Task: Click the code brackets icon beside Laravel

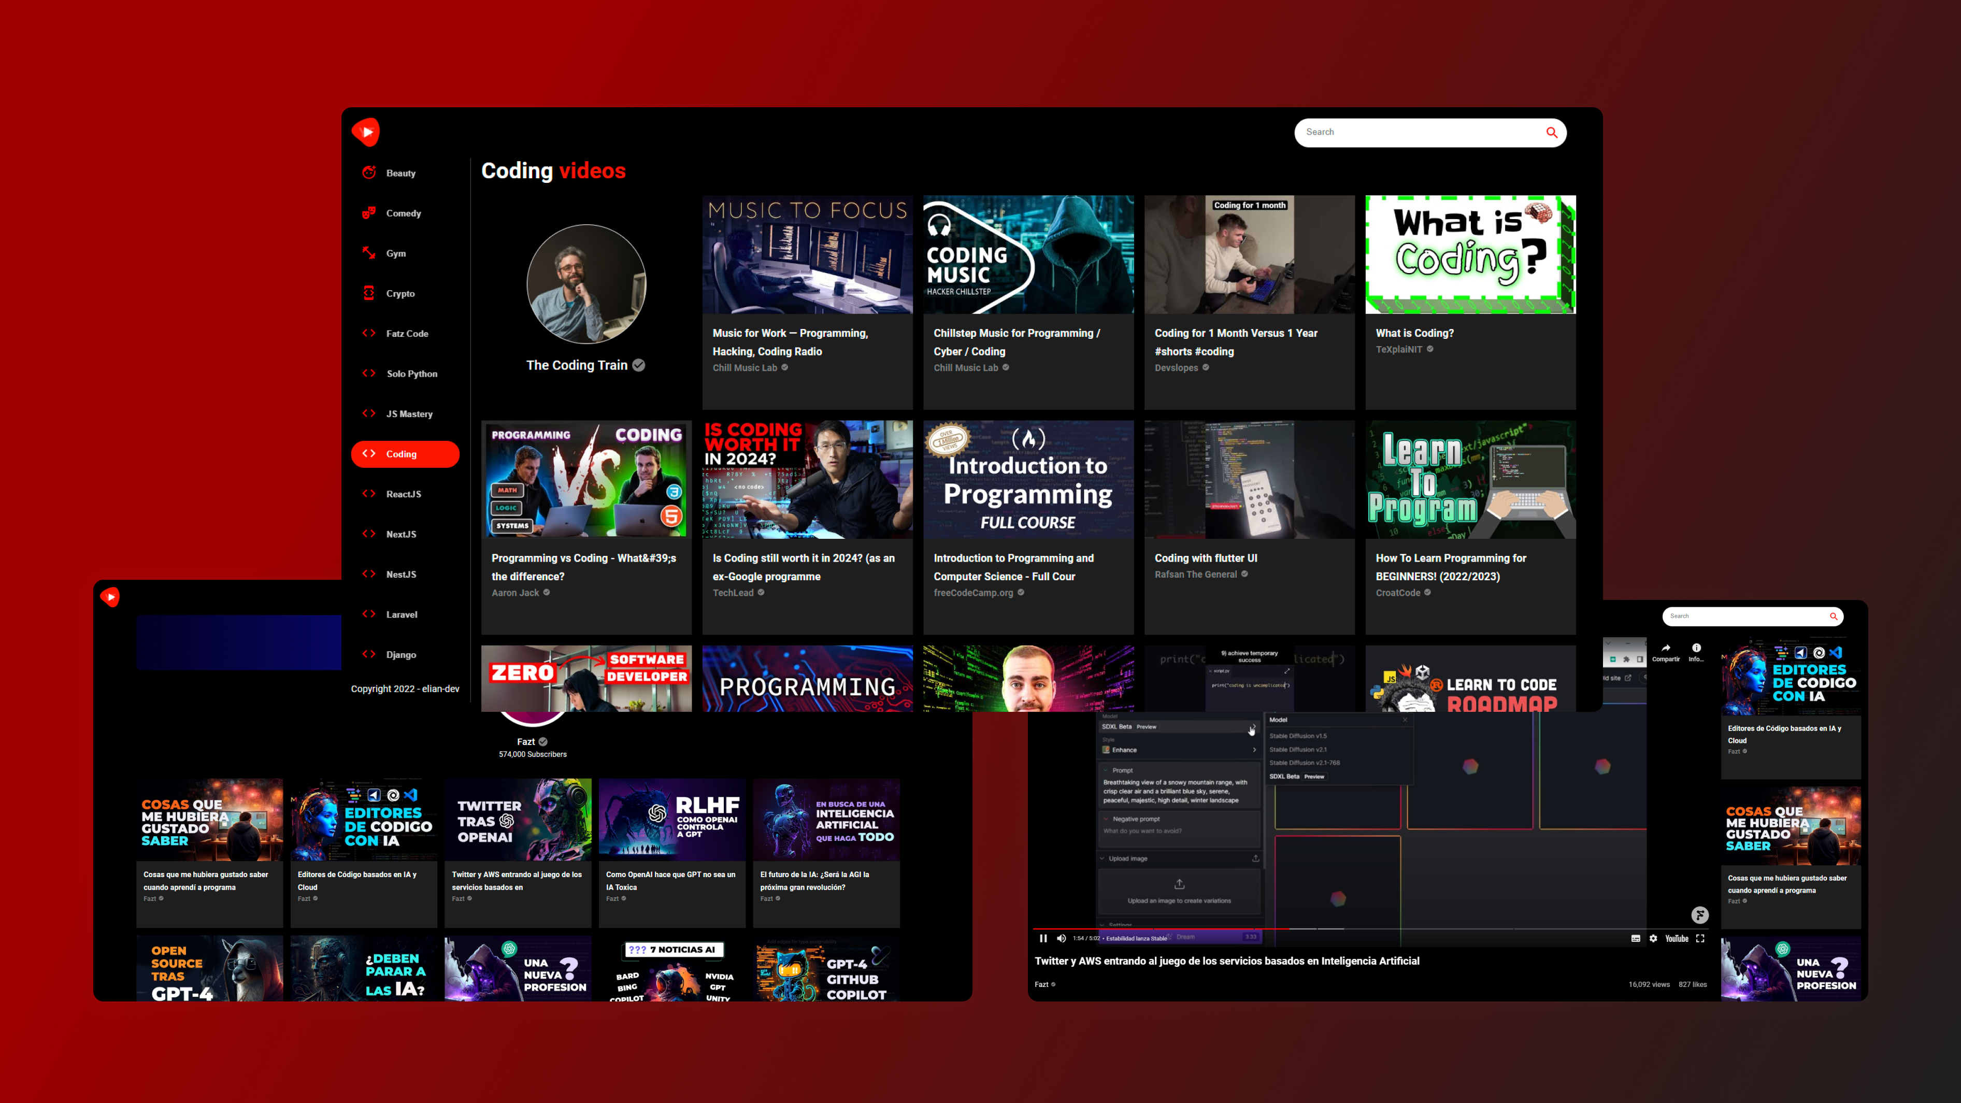Action: tap(369, 614)
